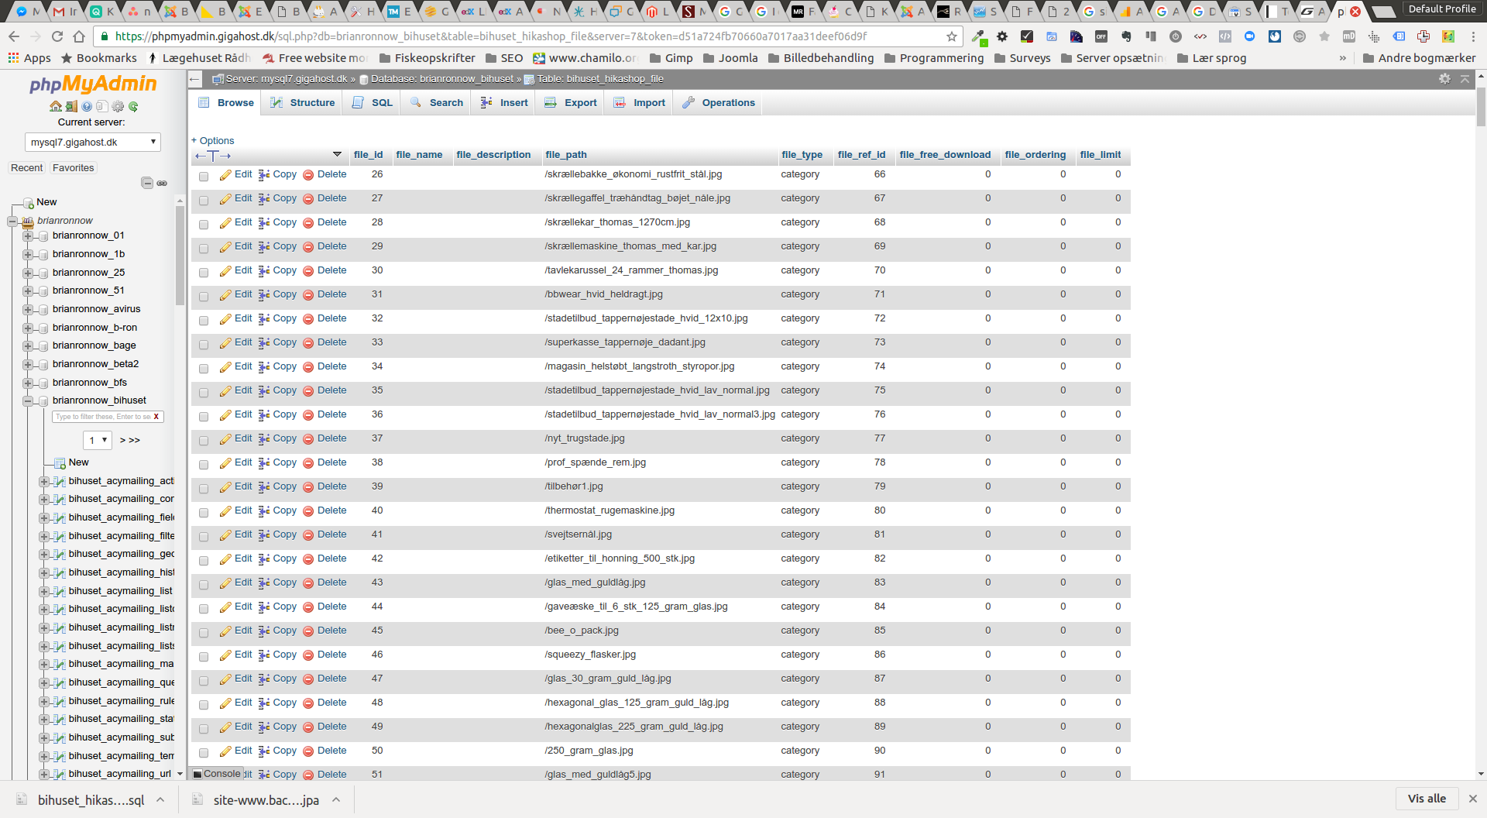Screen dimensions: 1487x818
Task: Open the sort options dropdown arrow in table header
Action: click(x=337, y=155)
